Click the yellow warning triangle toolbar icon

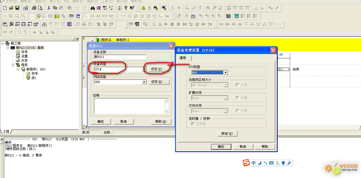coord(143,8)
